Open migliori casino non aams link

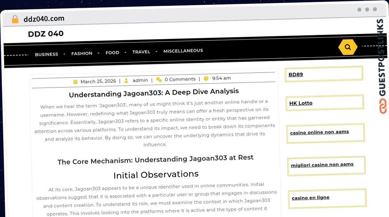click(x=322, y=165)
